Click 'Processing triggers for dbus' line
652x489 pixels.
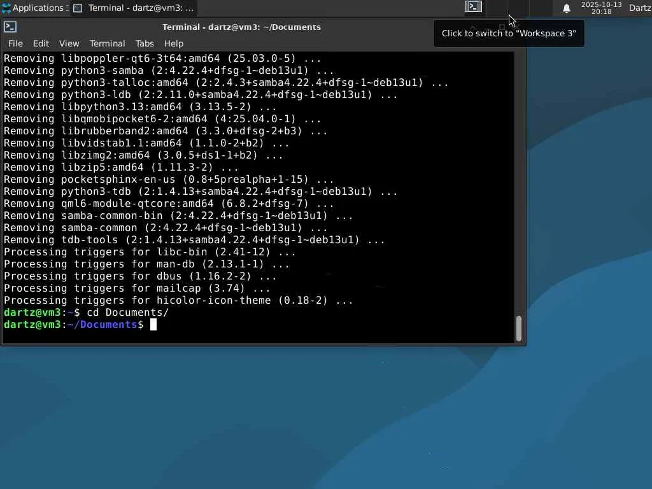click(x=140, y=276)
